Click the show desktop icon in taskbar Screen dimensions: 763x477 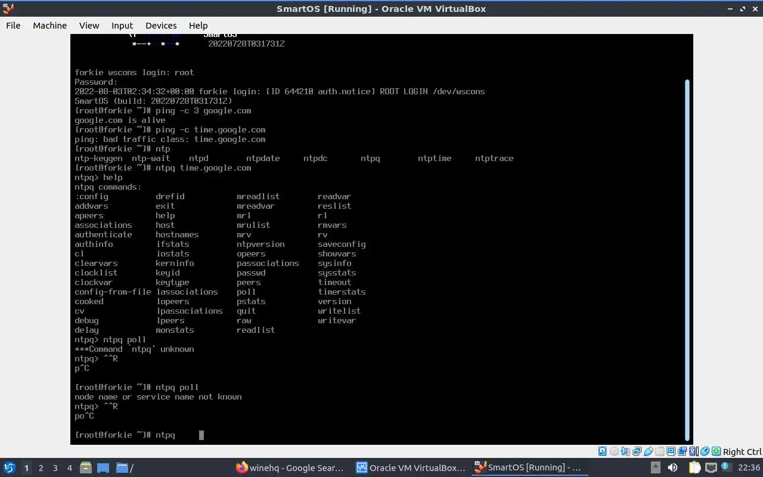(103, 467)
